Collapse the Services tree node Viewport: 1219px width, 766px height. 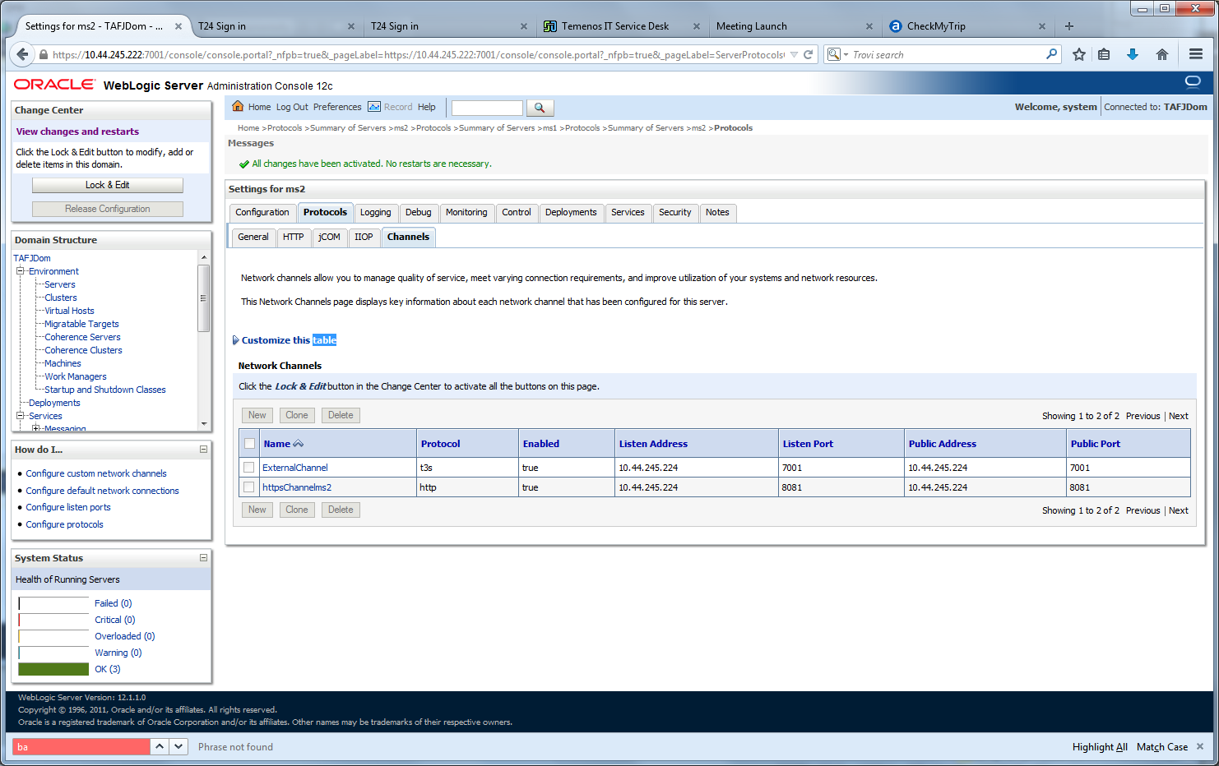(21, 416)
